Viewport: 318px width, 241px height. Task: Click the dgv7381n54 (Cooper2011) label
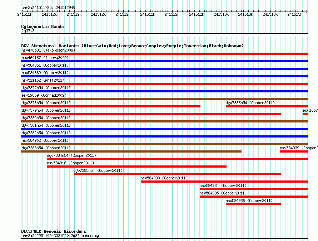click(46, 125)
